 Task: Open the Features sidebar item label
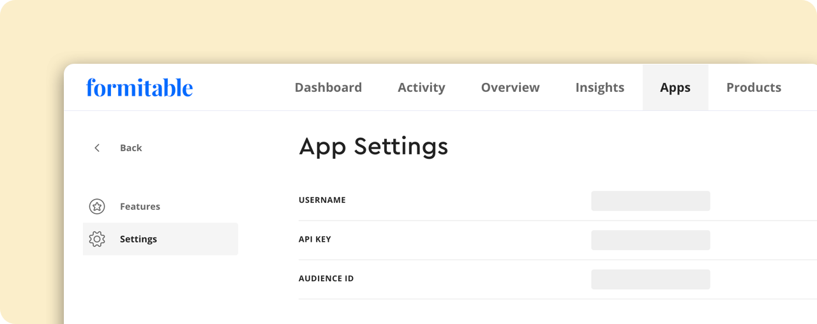[140, 207]
